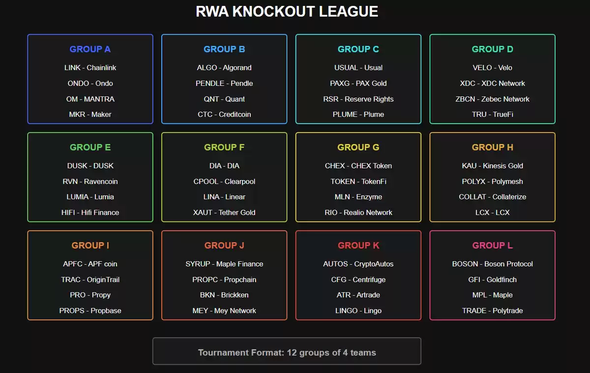The height and width of the screenshot is (373, 590).
Task: Choose TOKEN - TokenFi entry
Action: pyautogui.click(x=358, y=182)
